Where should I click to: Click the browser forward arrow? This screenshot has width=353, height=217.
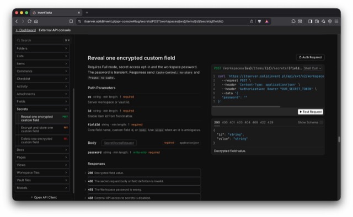[x=23, y=21]
